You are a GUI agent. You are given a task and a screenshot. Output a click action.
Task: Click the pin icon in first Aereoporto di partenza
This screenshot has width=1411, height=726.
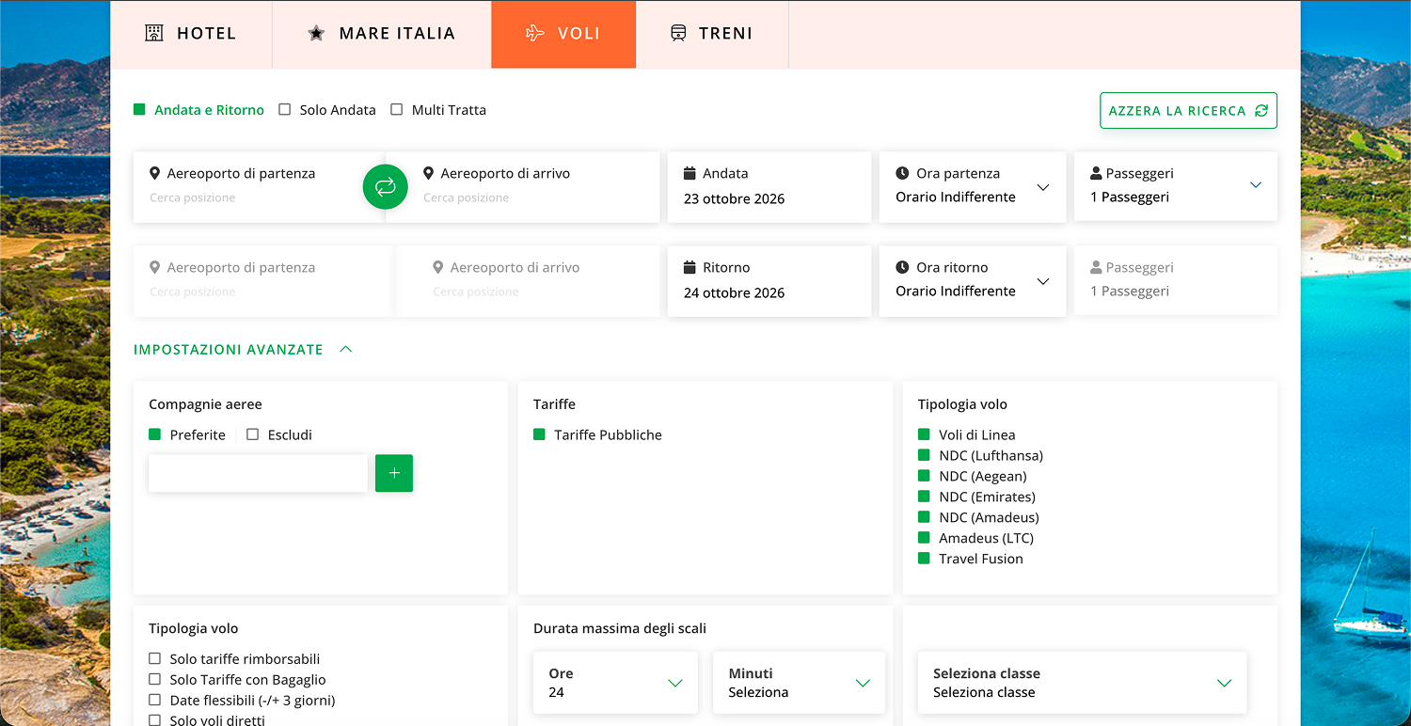pos(155,173)
